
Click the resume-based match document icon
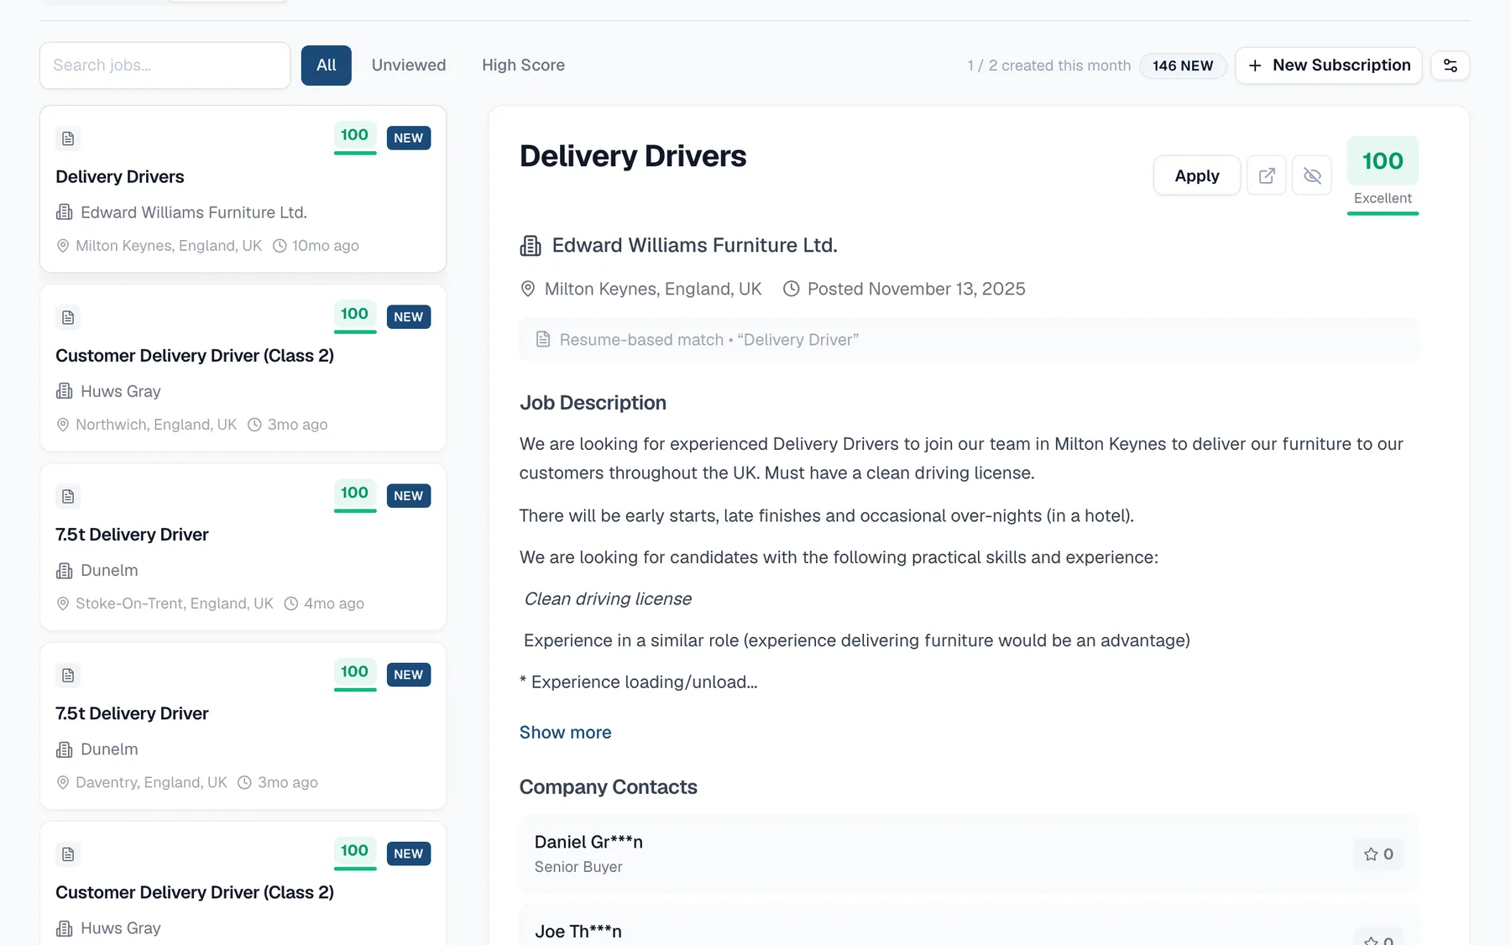pos(543,339)
